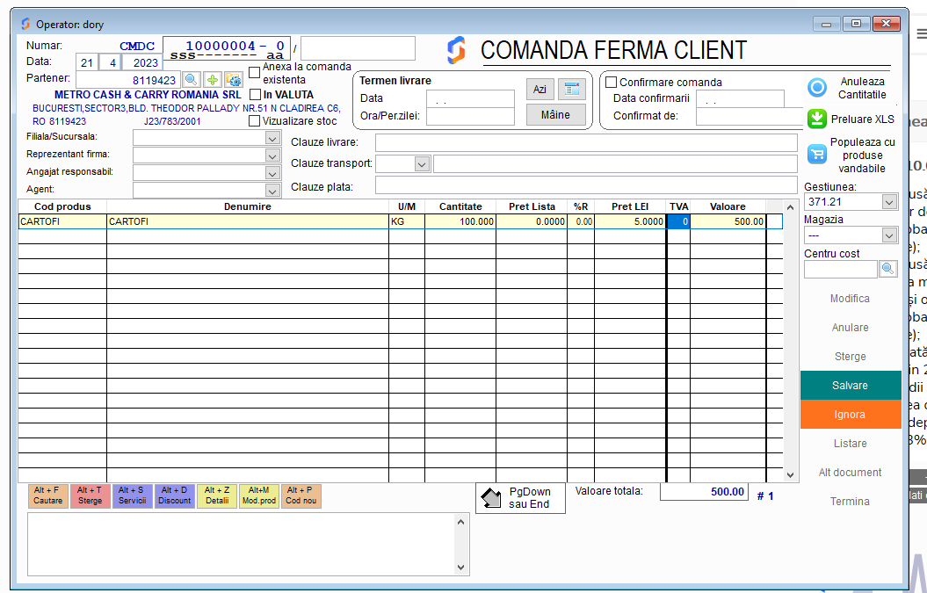927x593 pixels.
Task: Click into the Clauze livrare text field
Action: point(585,143)
